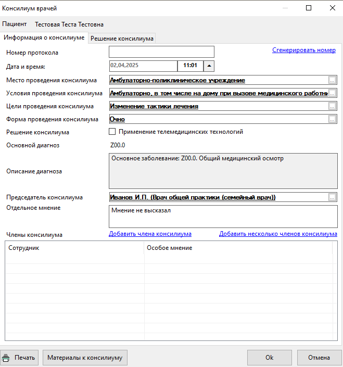Click Амбулаторно-поликлиническое учреждение value
Viewport: 343px width, 367px height.
[x=177, y=80]
